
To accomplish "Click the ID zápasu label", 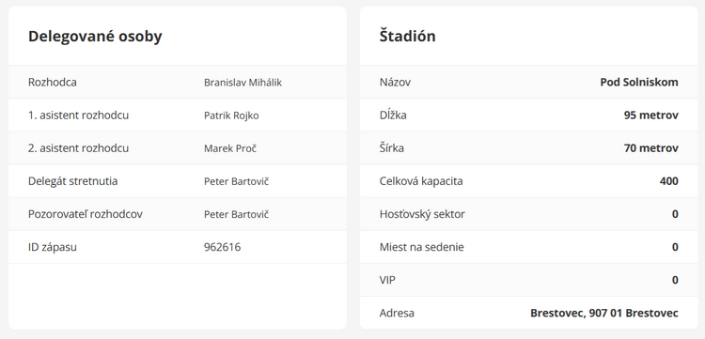I will [52, 247].
